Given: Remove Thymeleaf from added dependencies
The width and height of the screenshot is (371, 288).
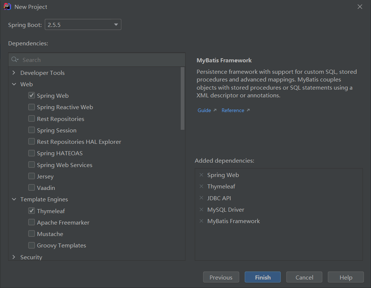Looking at the screenshot, I should [x=201, y=186].
